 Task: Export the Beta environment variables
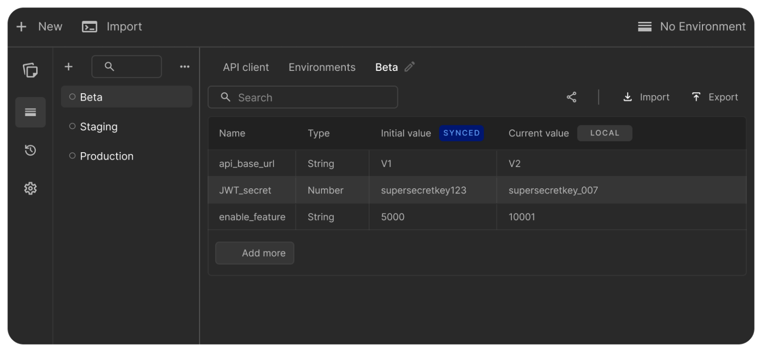point(714,97)
